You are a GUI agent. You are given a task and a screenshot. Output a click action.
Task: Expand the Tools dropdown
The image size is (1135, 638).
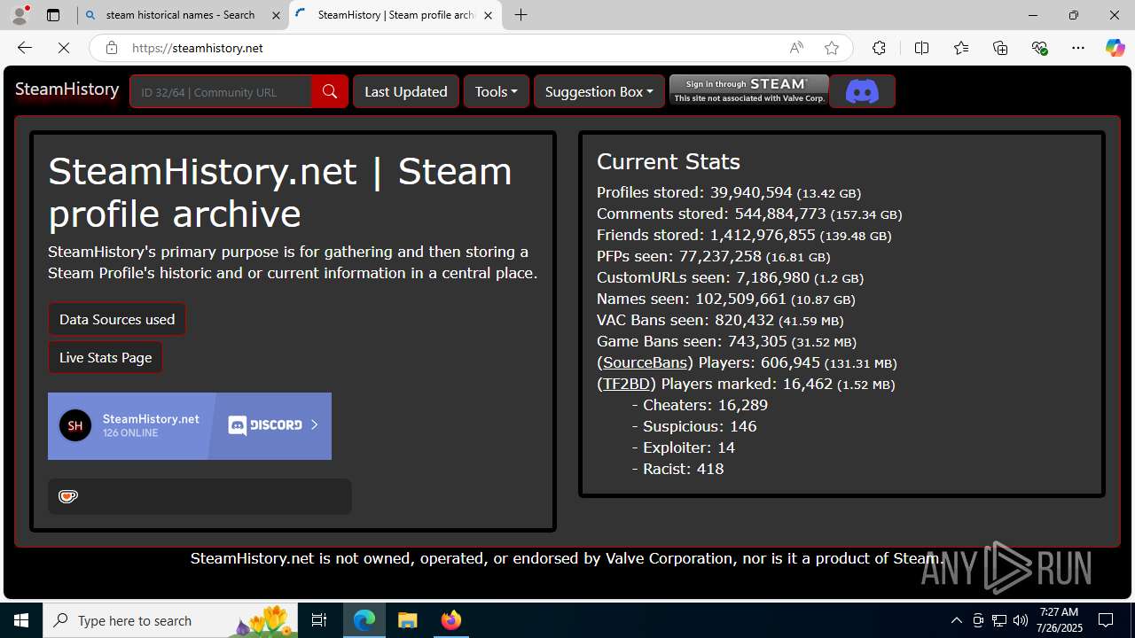497,91
